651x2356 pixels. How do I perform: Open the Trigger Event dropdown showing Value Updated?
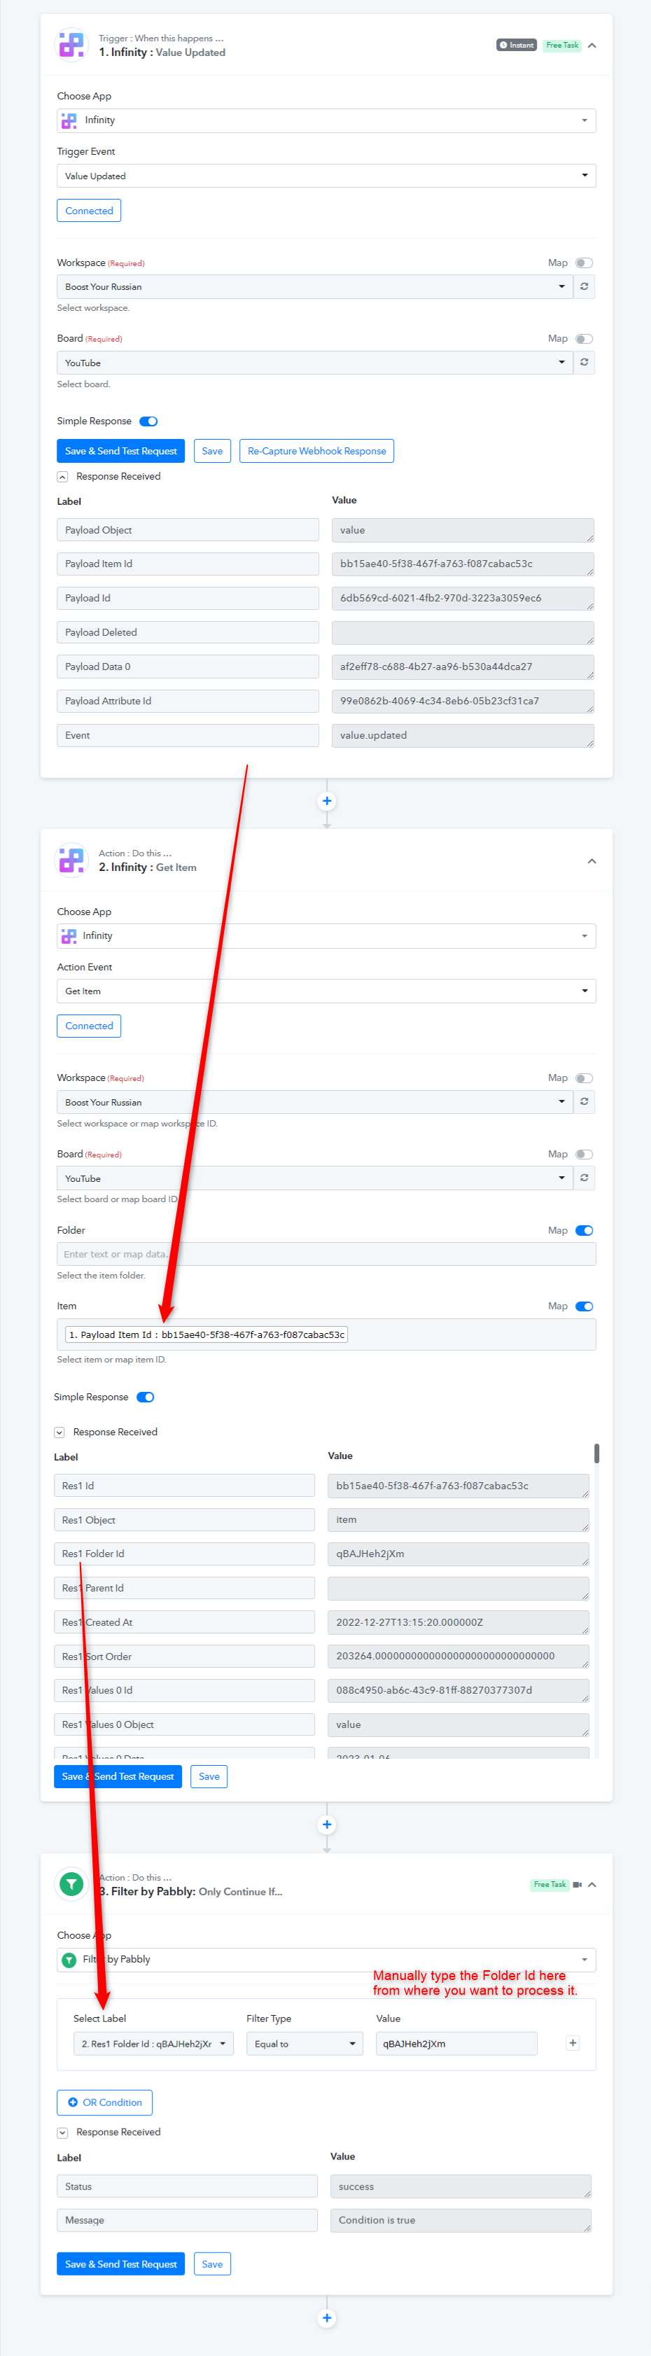coord(326,176)
